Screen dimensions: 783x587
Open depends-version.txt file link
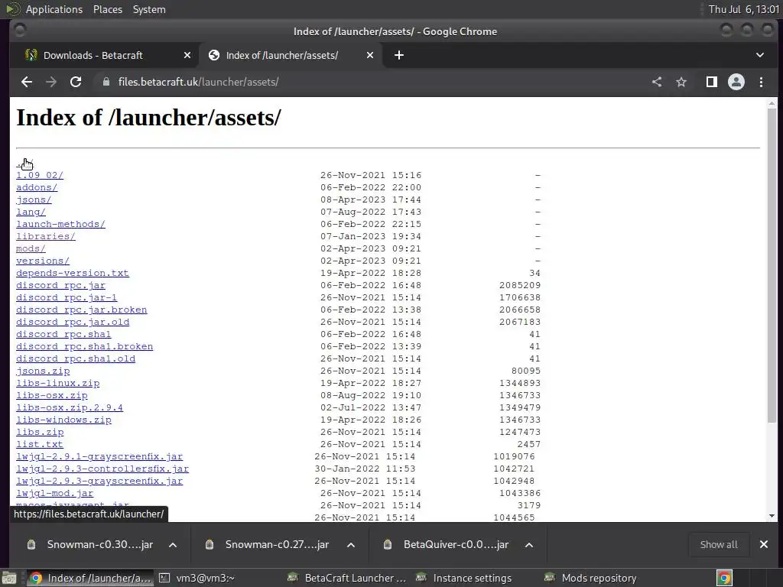click(73, 273)
